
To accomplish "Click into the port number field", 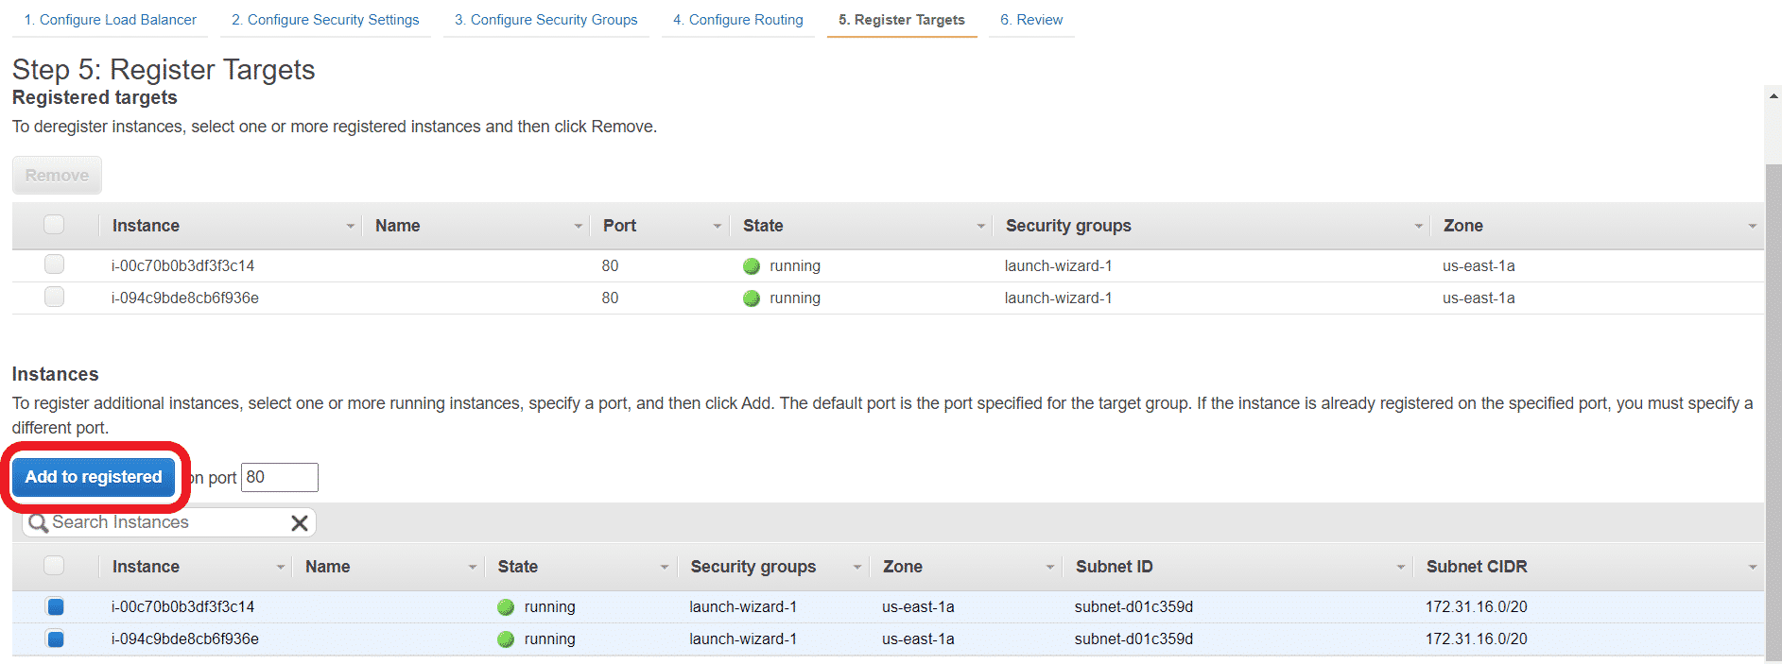I will click(280, 477).
